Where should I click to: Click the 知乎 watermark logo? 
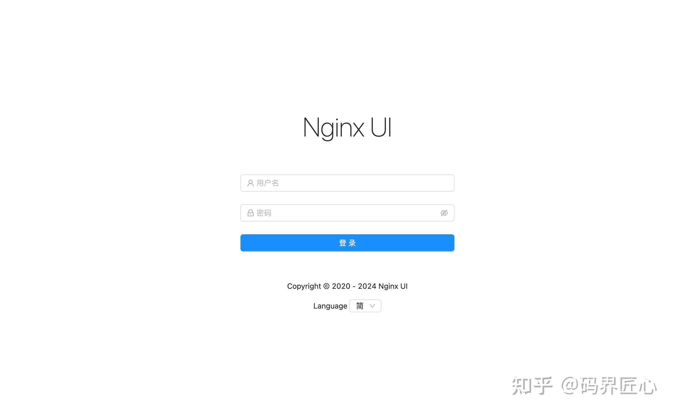point(532,386)
